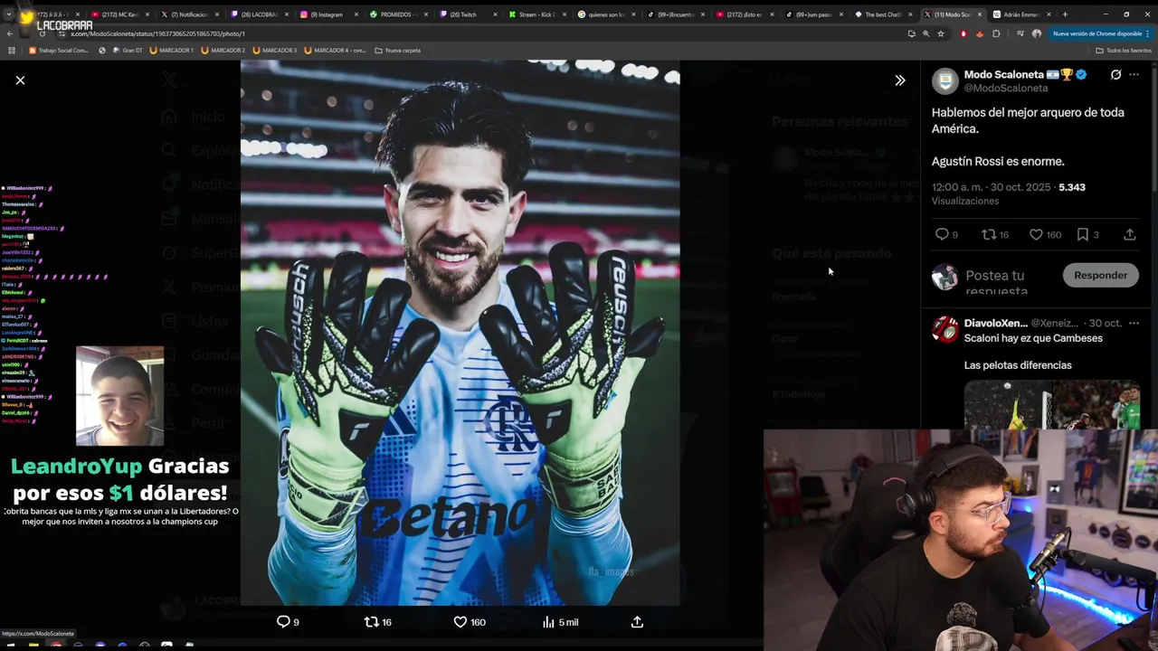Viewport: 1158px width, 651px height.
Task: Open Chrome profile avatar
Action: point(1037,33)
